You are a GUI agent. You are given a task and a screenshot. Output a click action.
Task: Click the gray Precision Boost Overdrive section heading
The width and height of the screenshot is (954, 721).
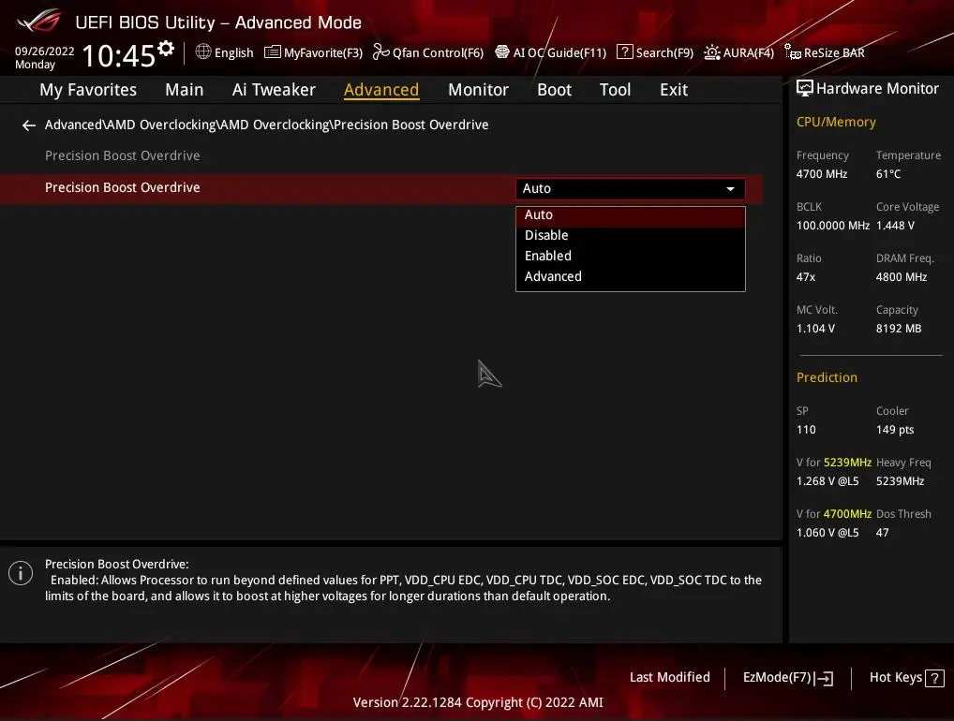(122, 155)
